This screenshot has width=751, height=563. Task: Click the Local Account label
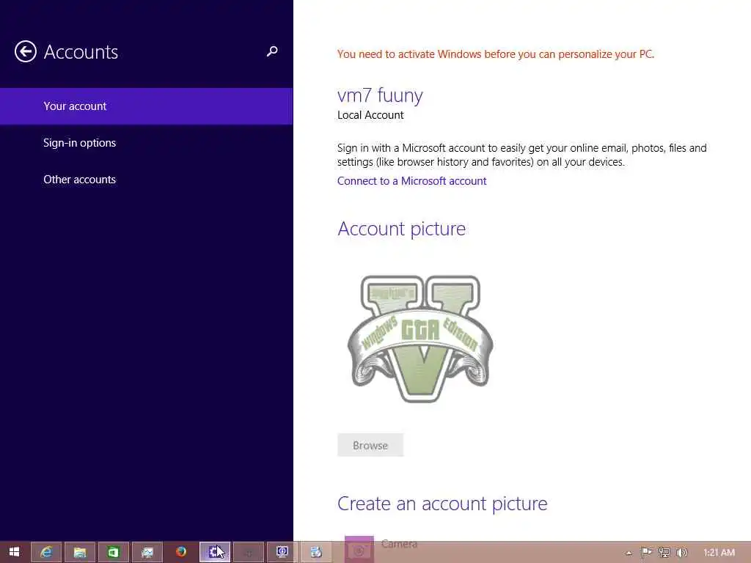tap(370, 115)
